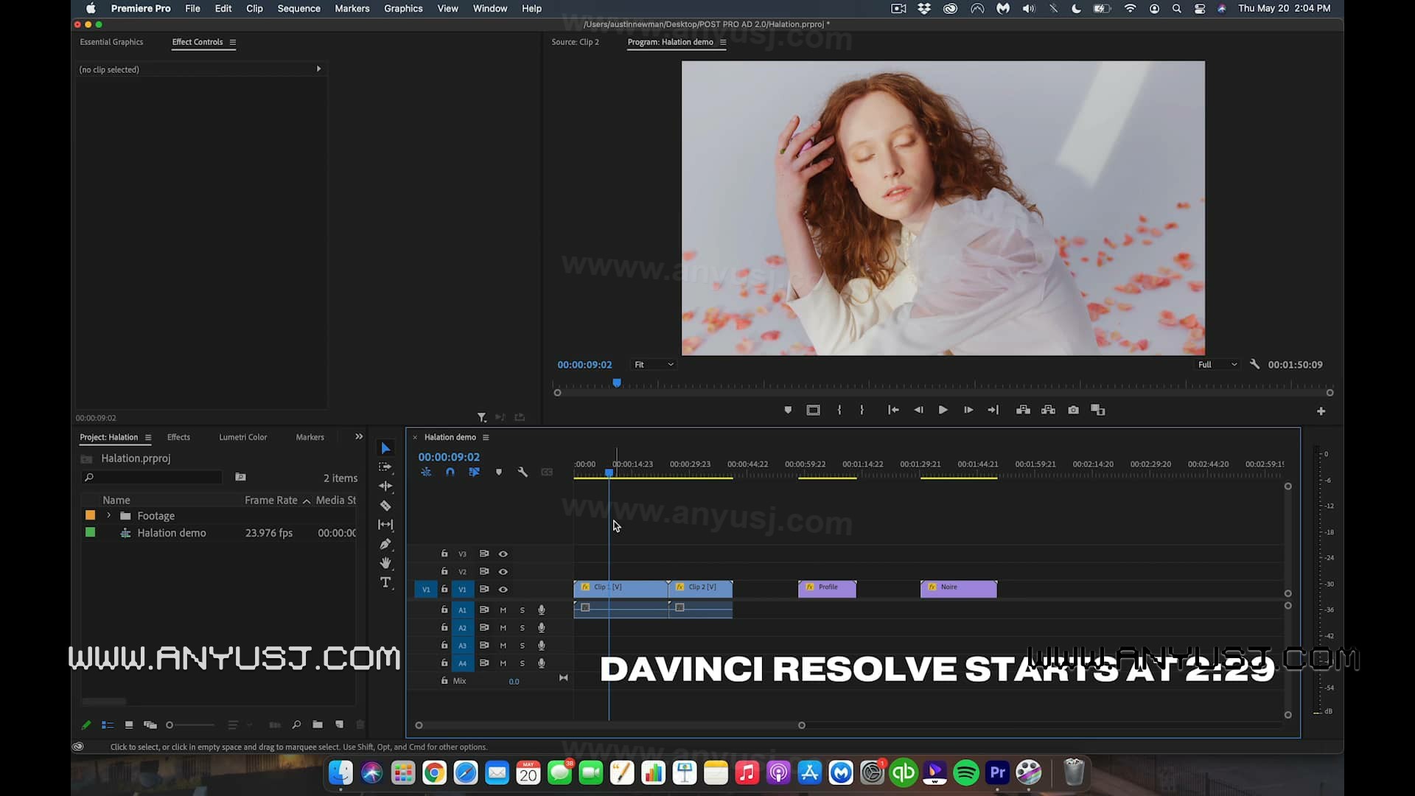Click the Add Marker button in Program monitor
This screenshot has height=796, width=1415.
[788, 410]
